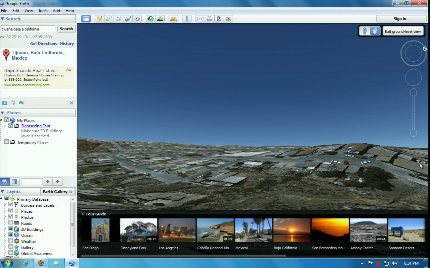Click the vertical zoom slider control
Viewport: 430px width, 268px height.
click(414, 113)
